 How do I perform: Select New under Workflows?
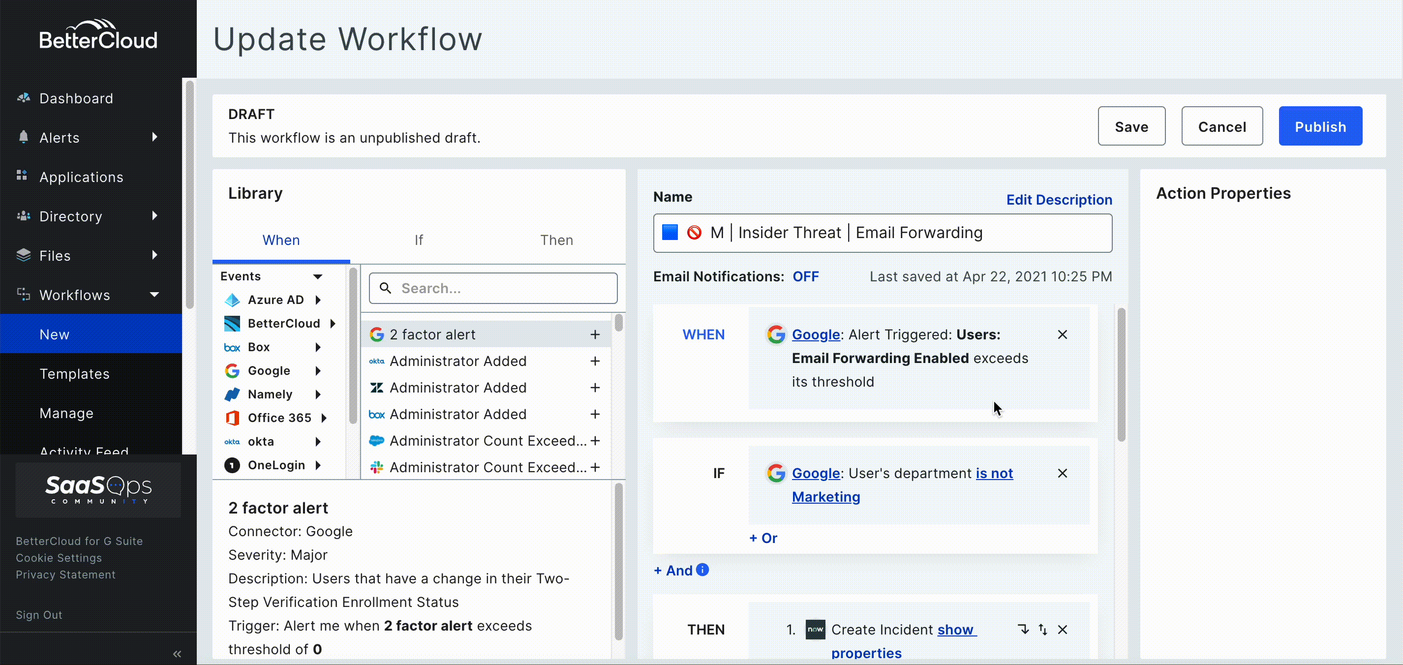(x=91, y=334)
